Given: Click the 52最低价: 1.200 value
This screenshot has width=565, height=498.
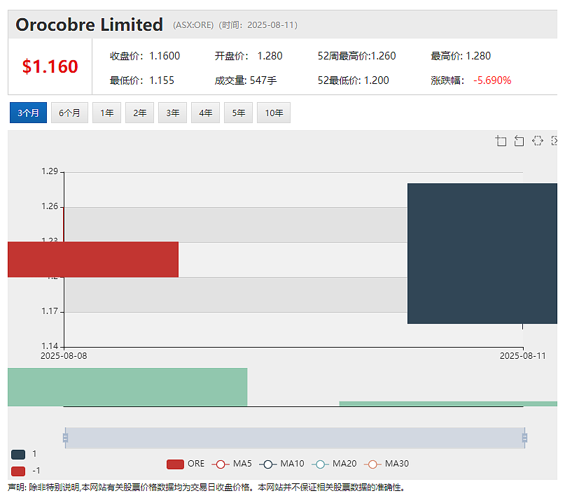Looking at the screenshot, I should point(353,80).
